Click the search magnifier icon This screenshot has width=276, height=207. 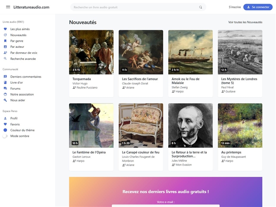tap(201, 7)
